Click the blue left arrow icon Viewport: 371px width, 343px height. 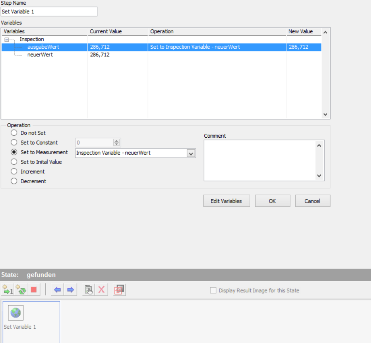pos(57,290)
